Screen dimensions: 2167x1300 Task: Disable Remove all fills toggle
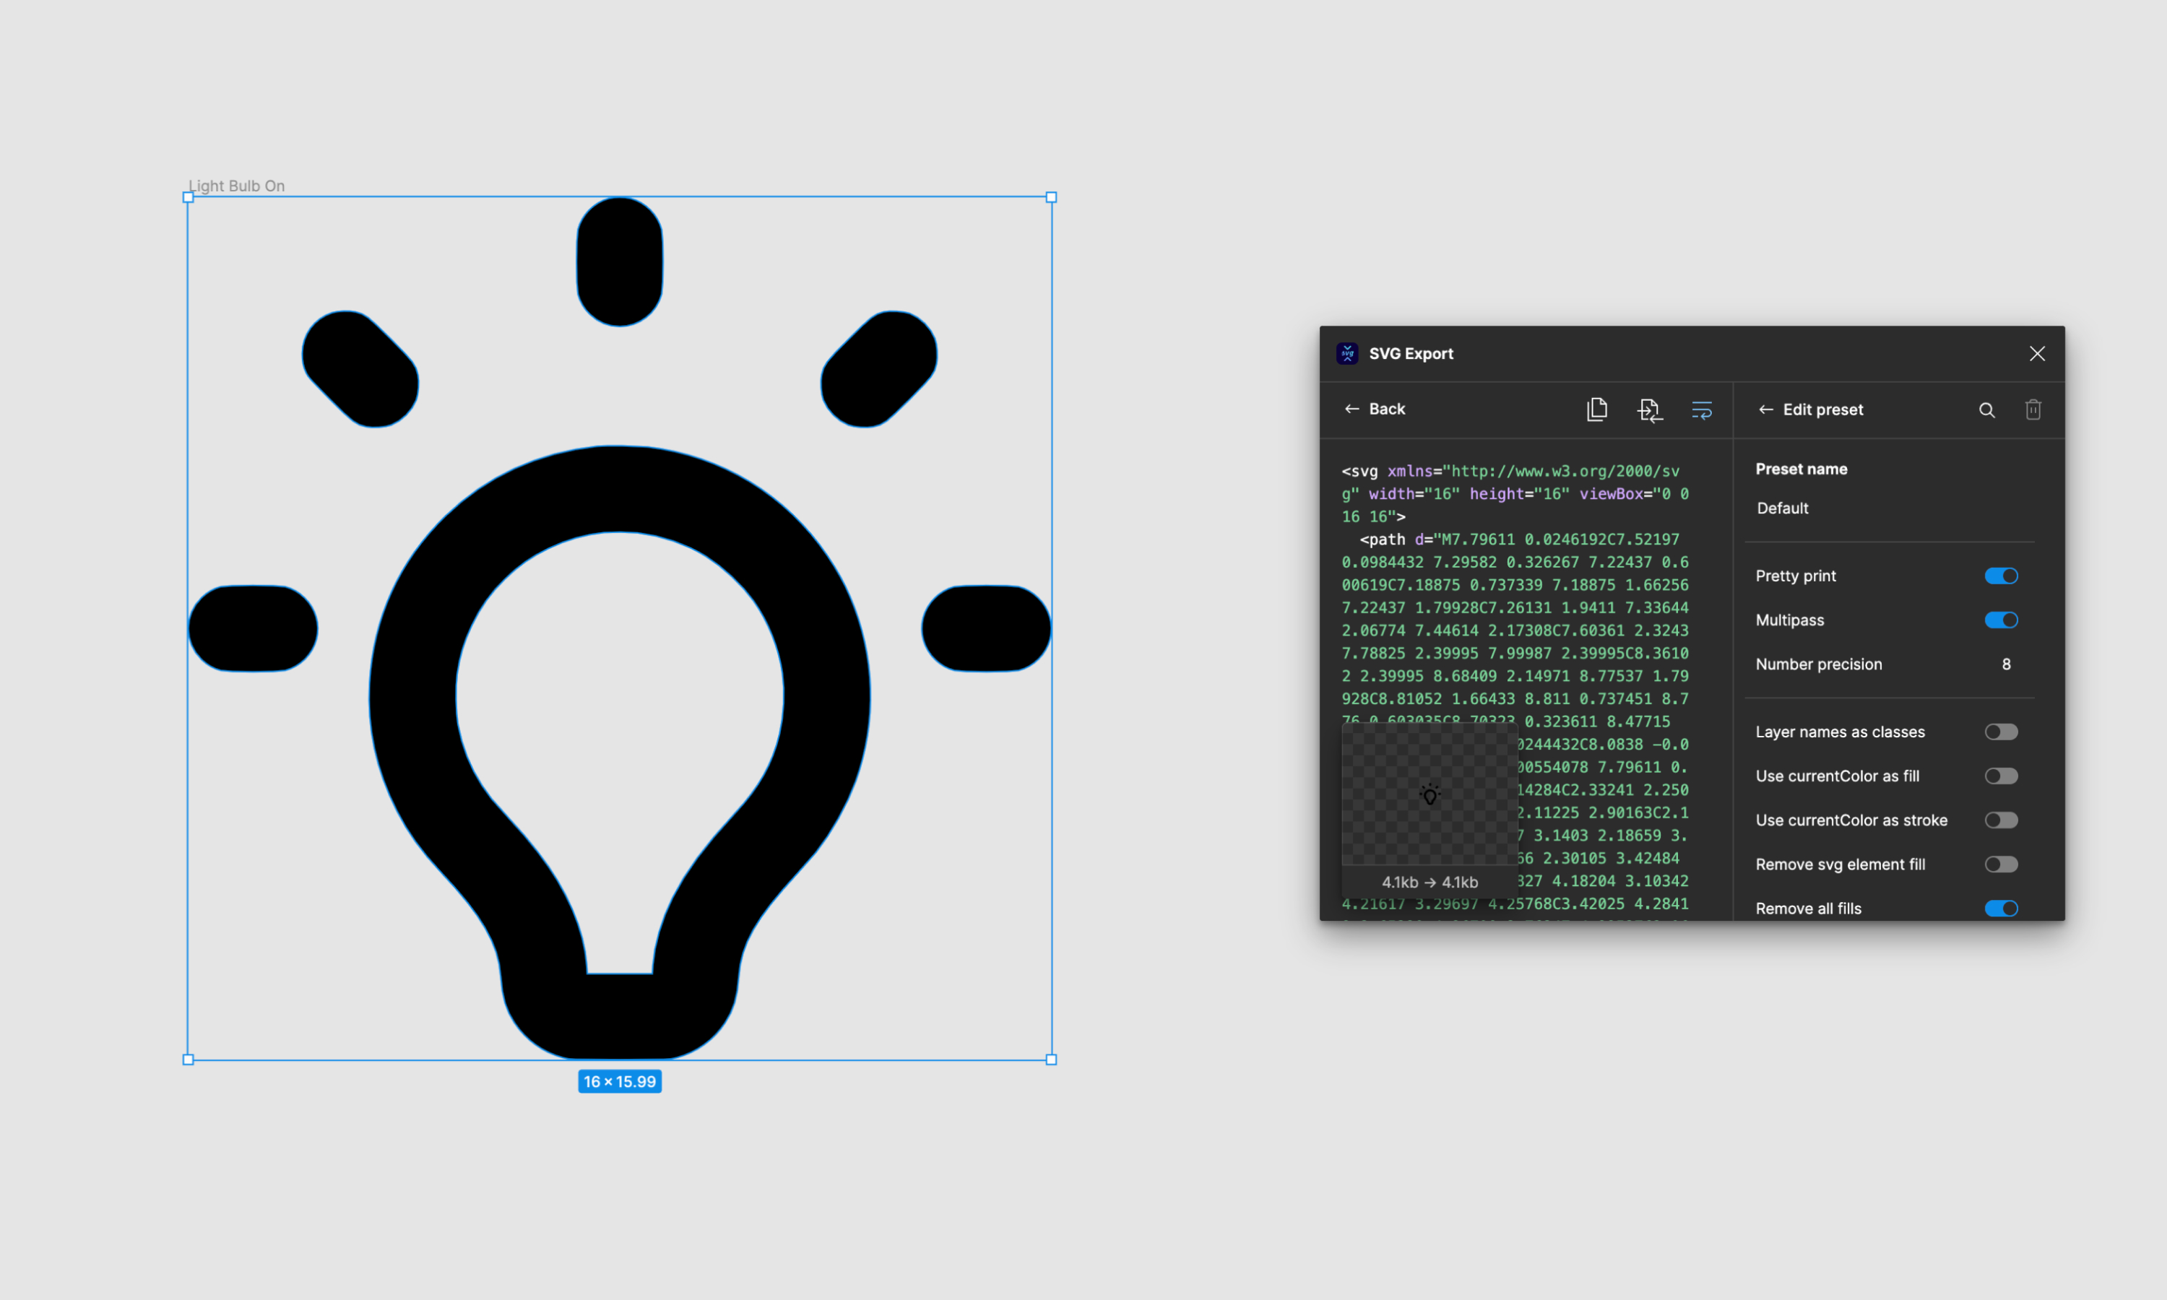point(2001,909)
